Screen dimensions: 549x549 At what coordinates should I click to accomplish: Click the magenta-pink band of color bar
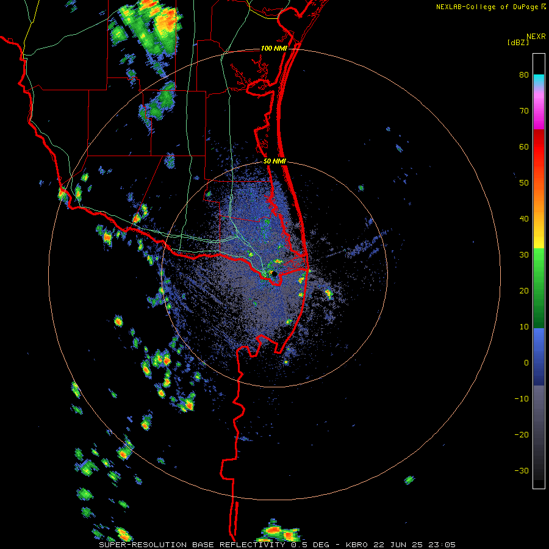coord(539,109)
